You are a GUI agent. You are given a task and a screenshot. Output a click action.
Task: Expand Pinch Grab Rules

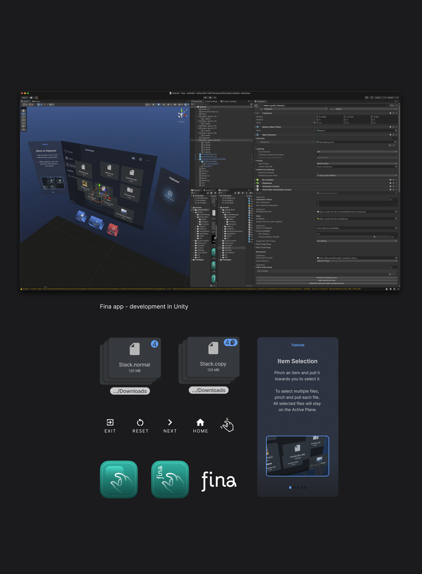pyautogui.click(x=255, y=244)
